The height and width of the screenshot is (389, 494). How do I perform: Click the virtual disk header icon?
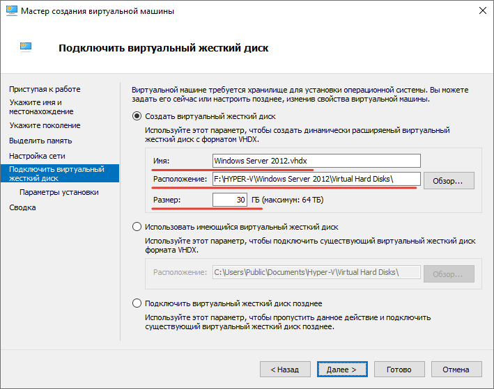pyautogui.click(x=25, y=47)
